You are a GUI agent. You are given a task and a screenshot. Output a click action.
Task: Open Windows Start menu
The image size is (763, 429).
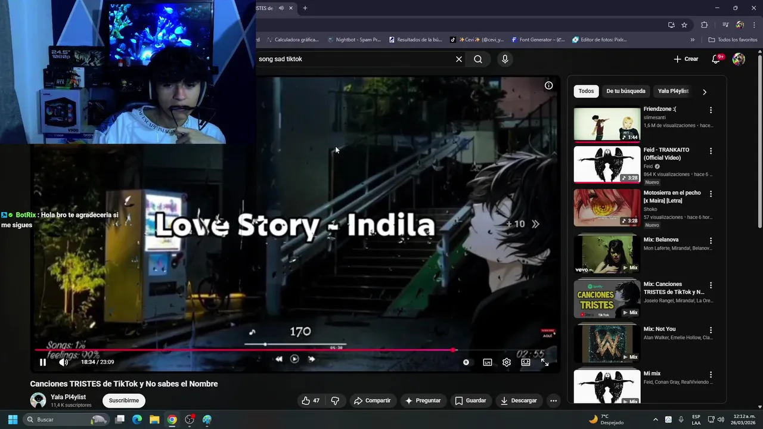point(13,419)
